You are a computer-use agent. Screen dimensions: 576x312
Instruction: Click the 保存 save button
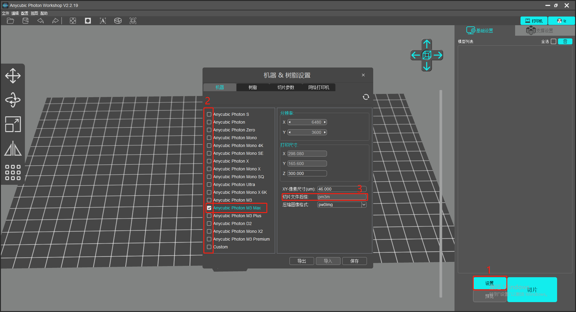tap(354, 261)
